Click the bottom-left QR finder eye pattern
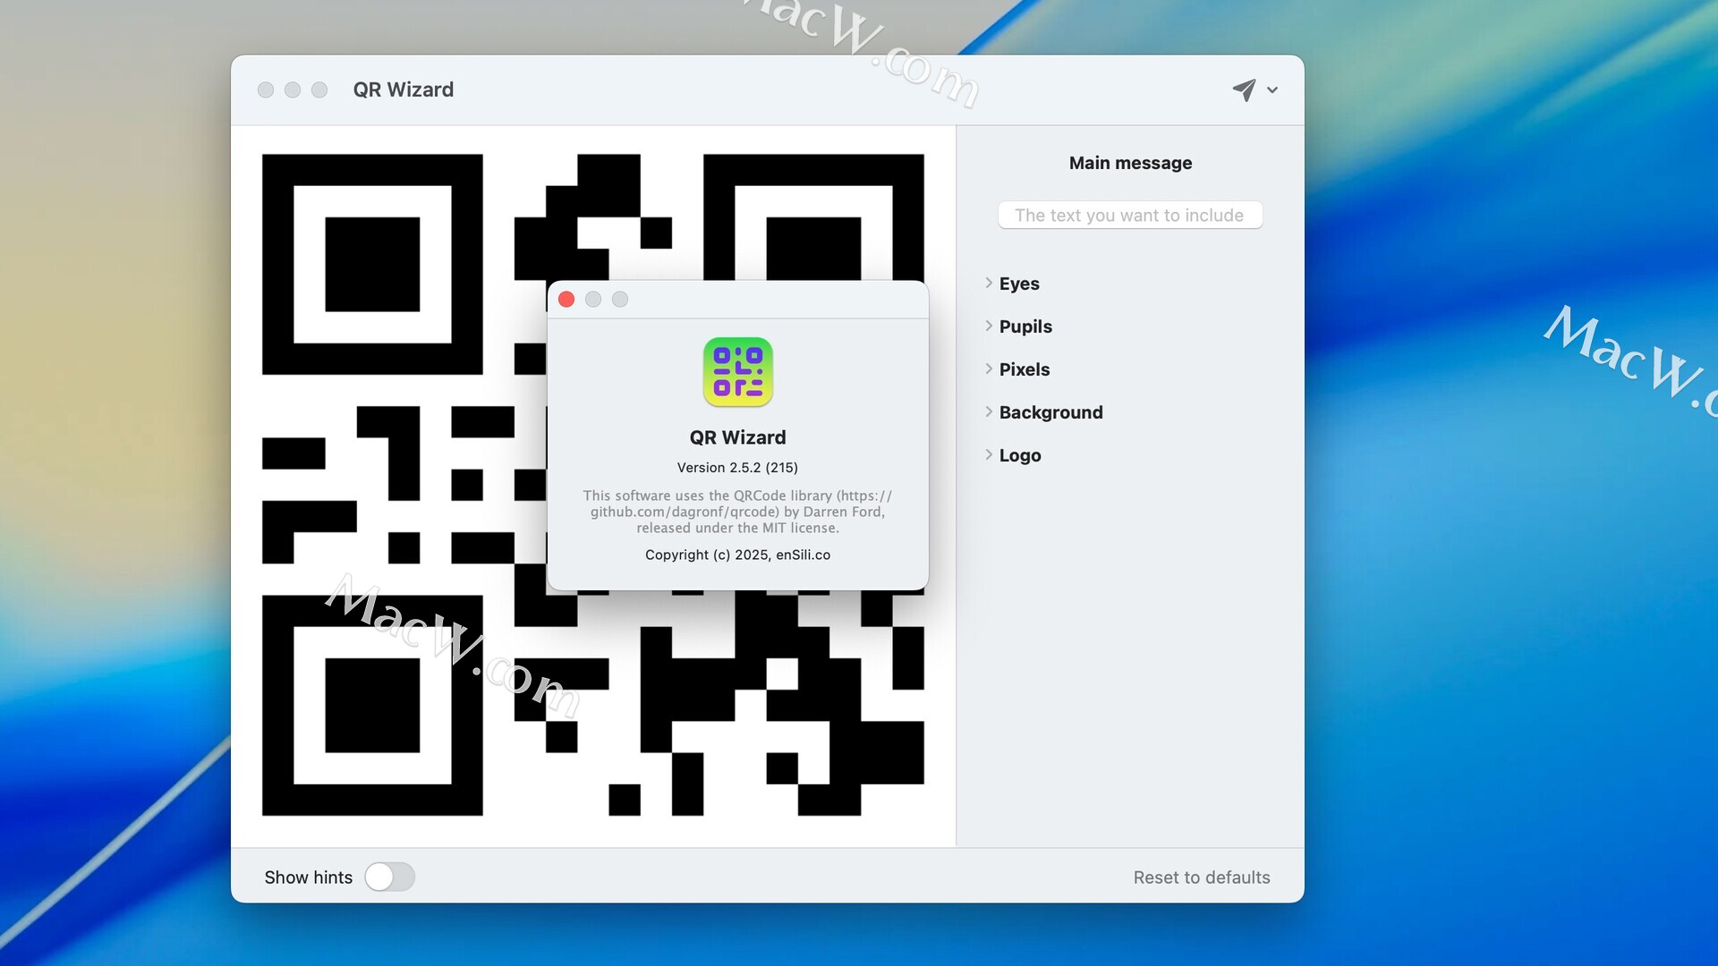Viewport: 1718px width, 966px height. [x=372, y=706]
